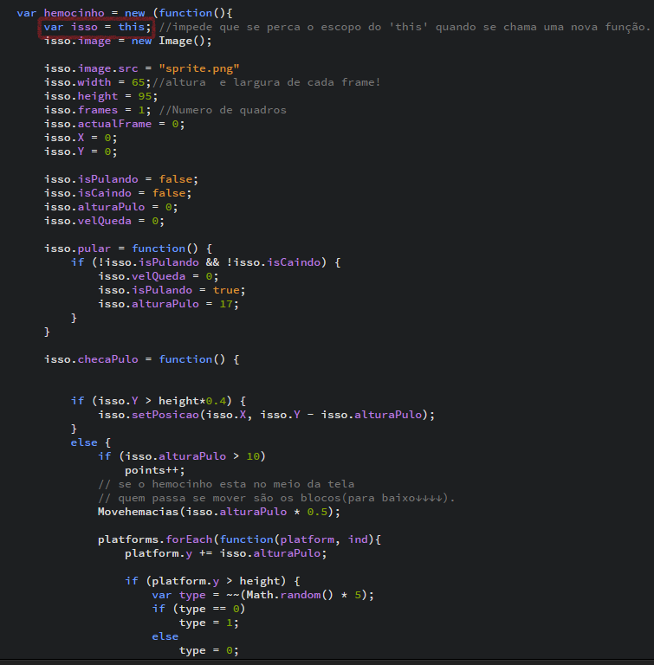Click 'false' on the 'isso.isCaindo = false;' line
654x665 pixels.
point(169,193)
